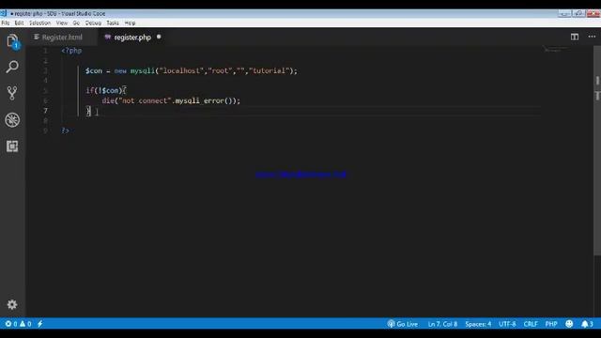The width and height of the screenshot is (601, 338).
Task: Open the Search view in activity bar
Action: pos(12,67)
